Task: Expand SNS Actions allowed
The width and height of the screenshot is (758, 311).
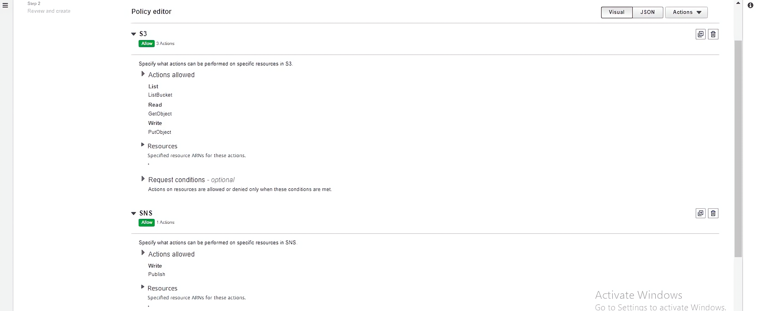Action: 143,253
